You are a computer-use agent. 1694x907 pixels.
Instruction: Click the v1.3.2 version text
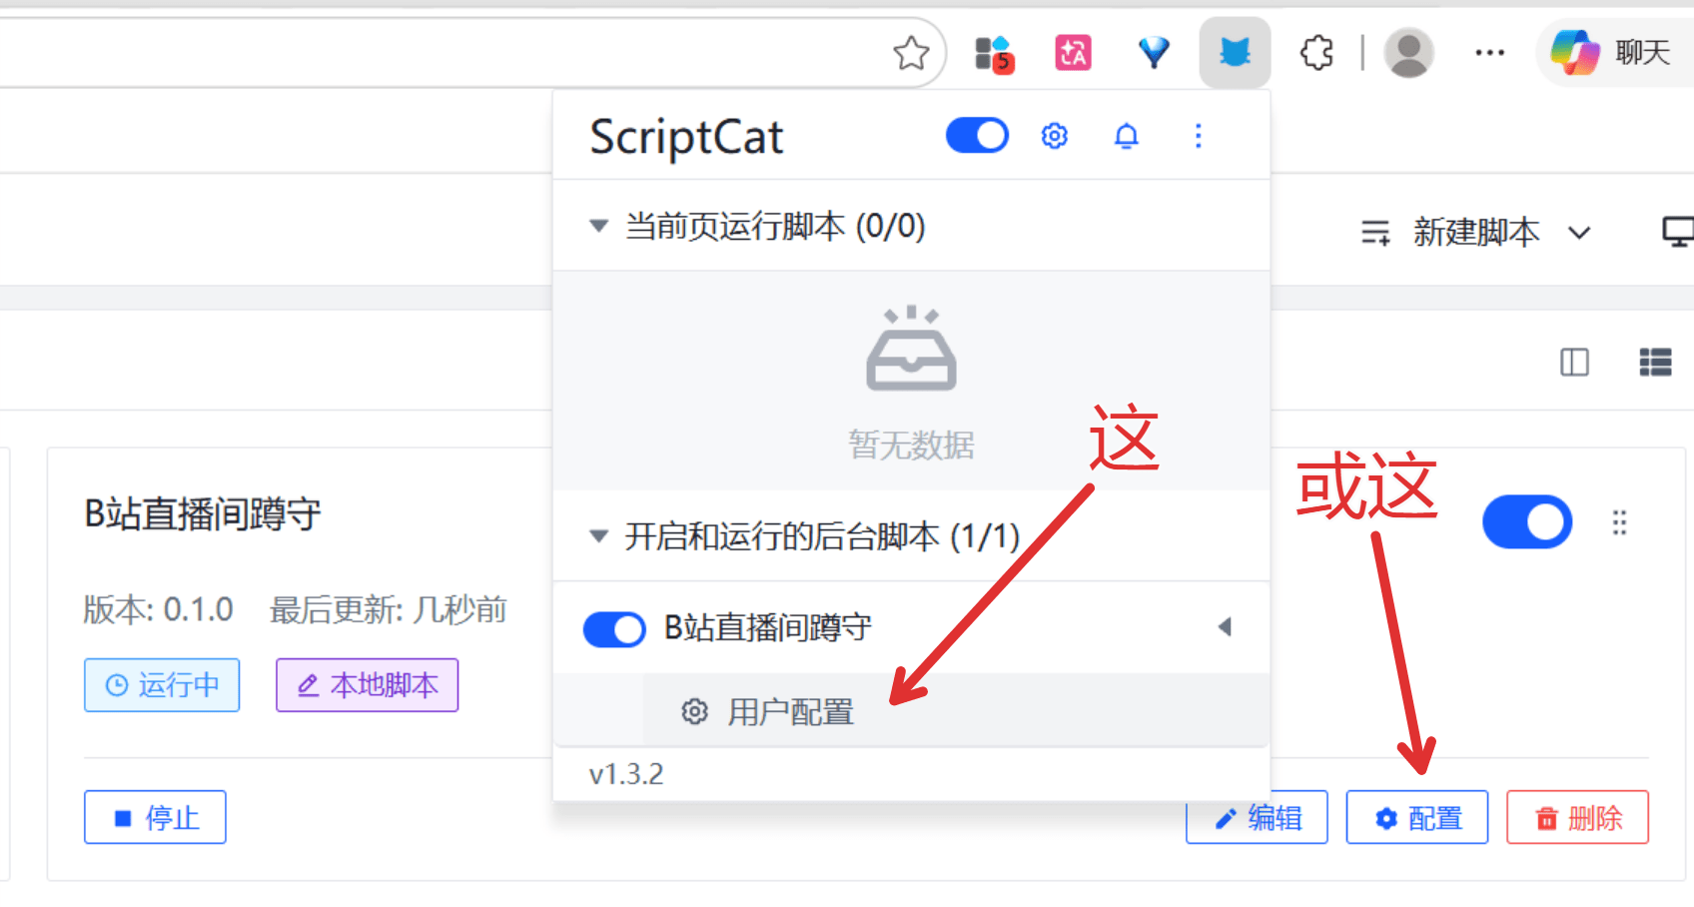[x=626, y=774]
